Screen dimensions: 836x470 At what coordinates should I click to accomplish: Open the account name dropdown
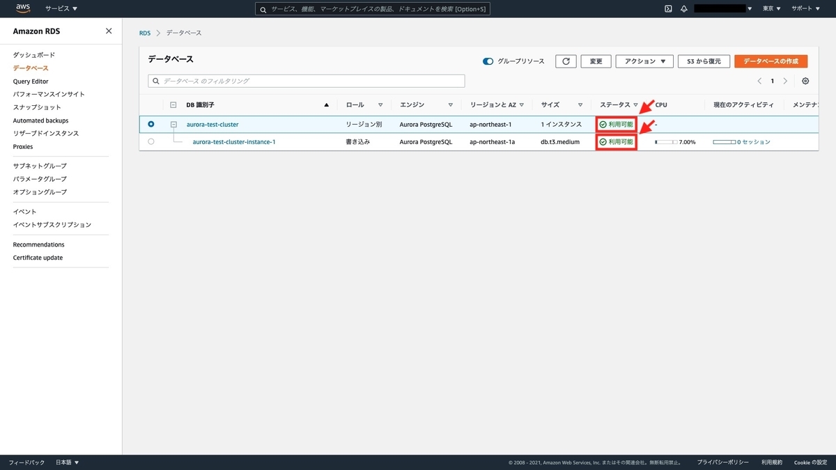[724, 8]
